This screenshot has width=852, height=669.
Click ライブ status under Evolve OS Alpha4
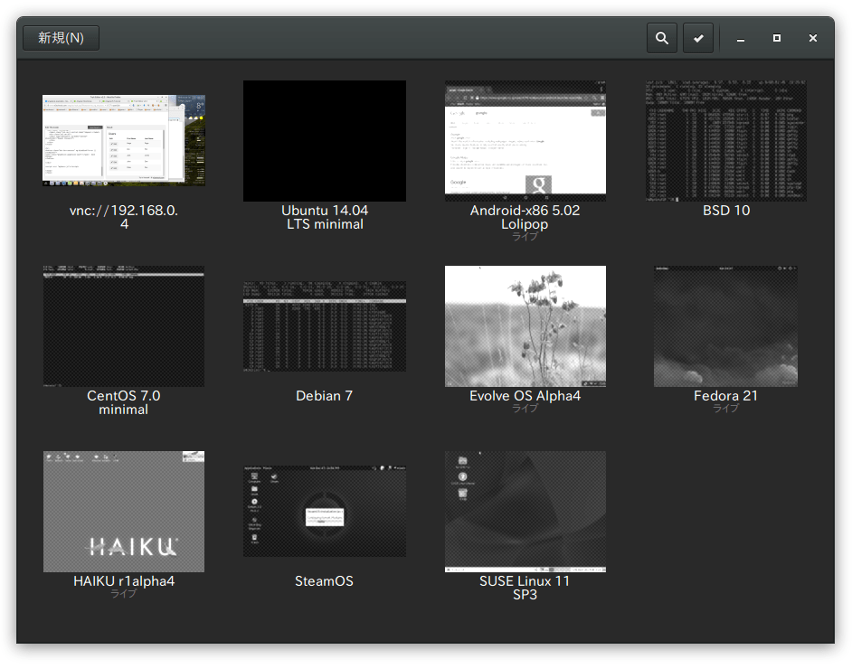pyautogui.click(x=525, y=408)
